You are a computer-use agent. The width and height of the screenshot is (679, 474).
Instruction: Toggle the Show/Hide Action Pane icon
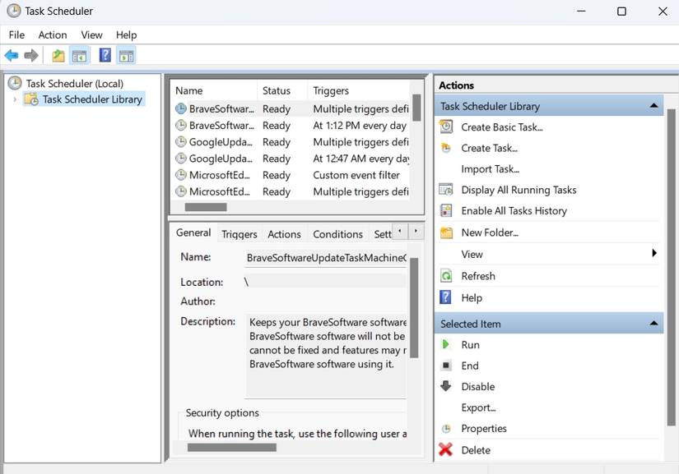click(126, 56)
